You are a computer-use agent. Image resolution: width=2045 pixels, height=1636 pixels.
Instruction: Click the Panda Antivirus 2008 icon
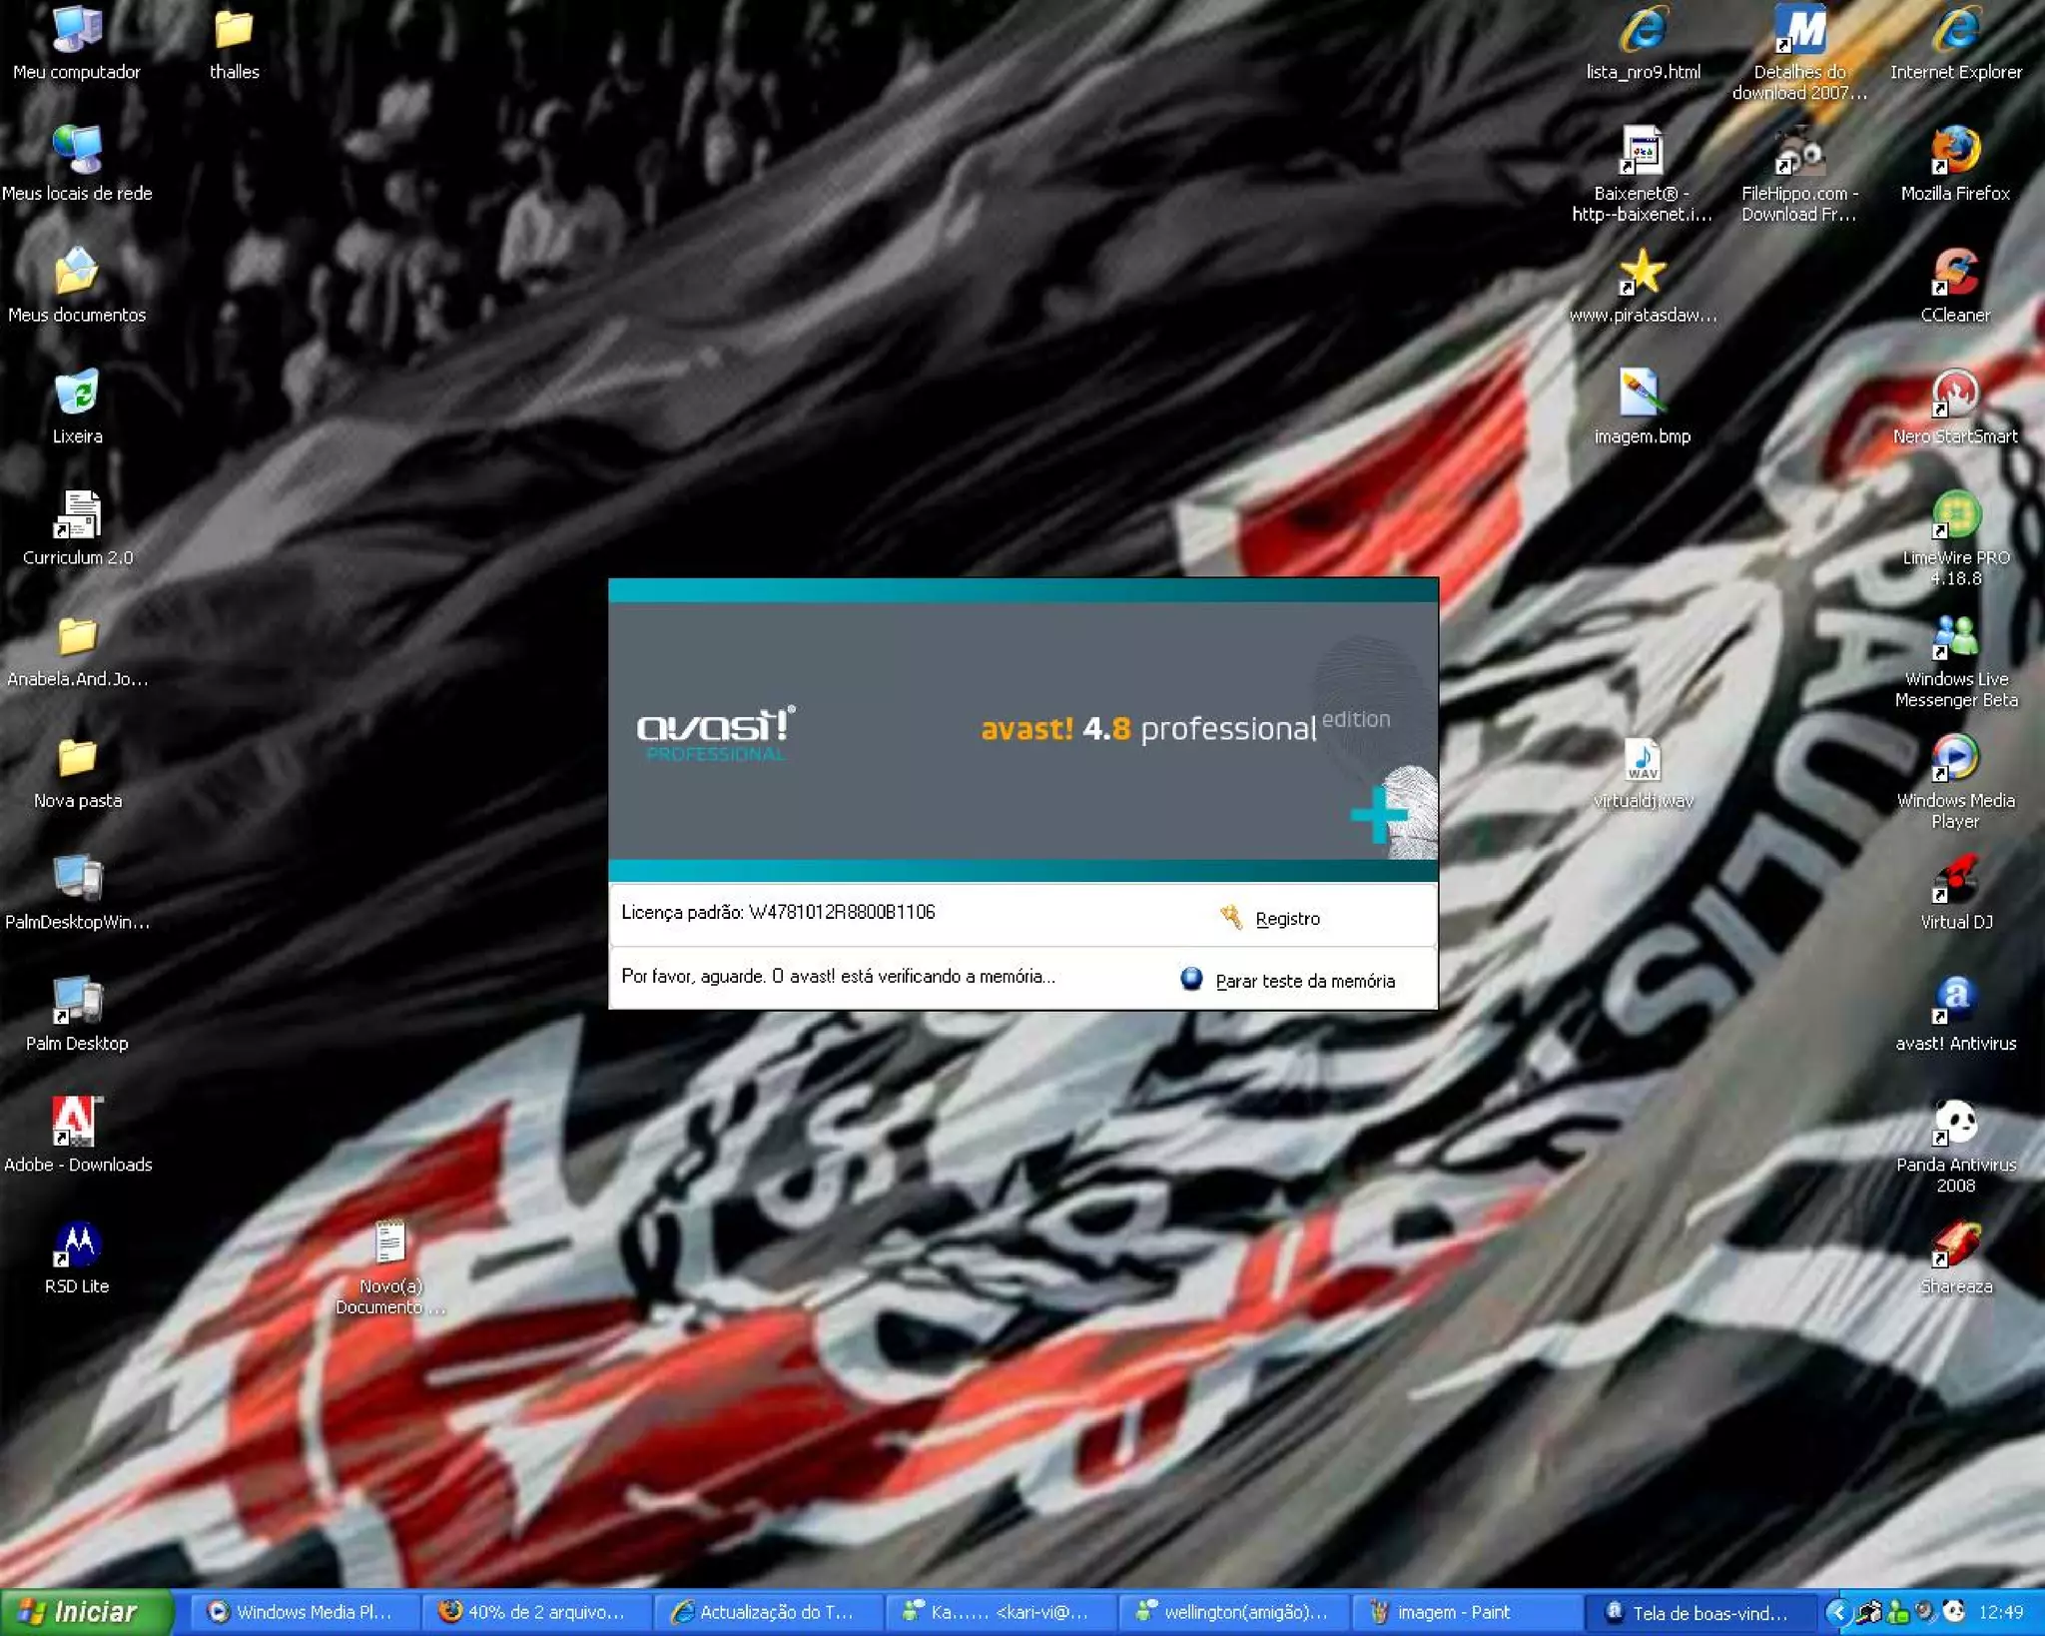[1954, 1123]
